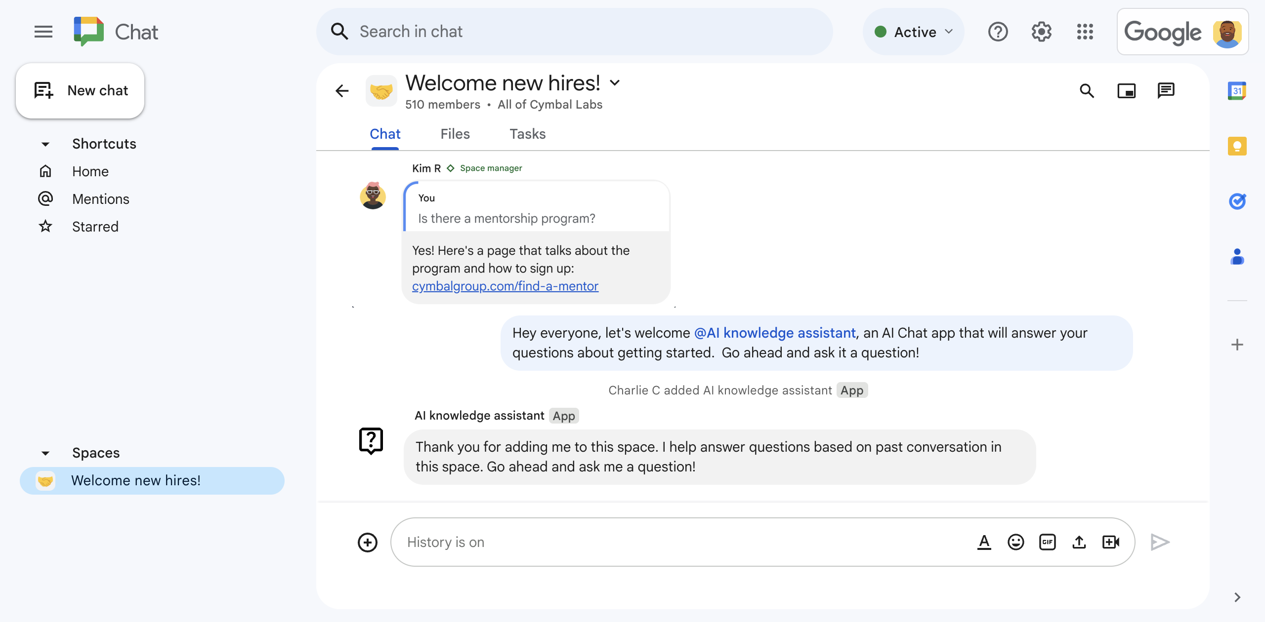Click the Starred shortcut in sidebar
Screen dimensions: 1265x622
[x=95, y=226]
